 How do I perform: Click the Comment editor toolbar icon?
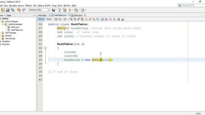119,19
